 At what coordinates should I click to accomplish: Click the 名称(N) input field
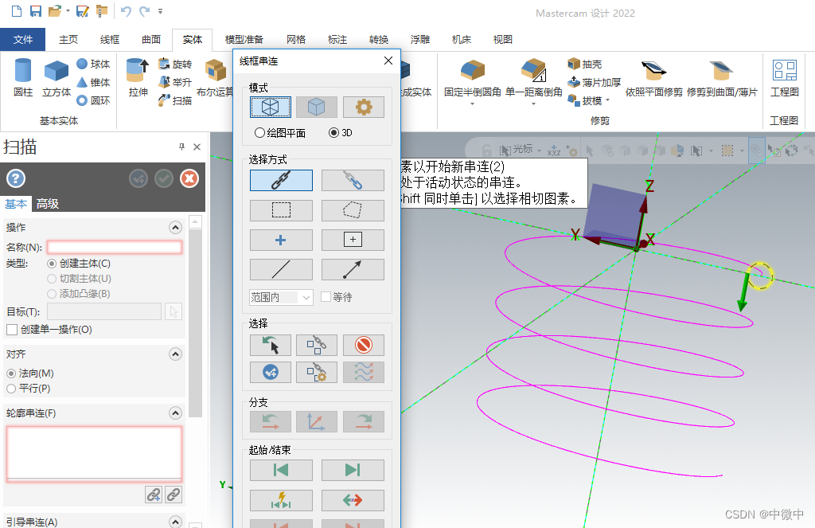point(115,247)
